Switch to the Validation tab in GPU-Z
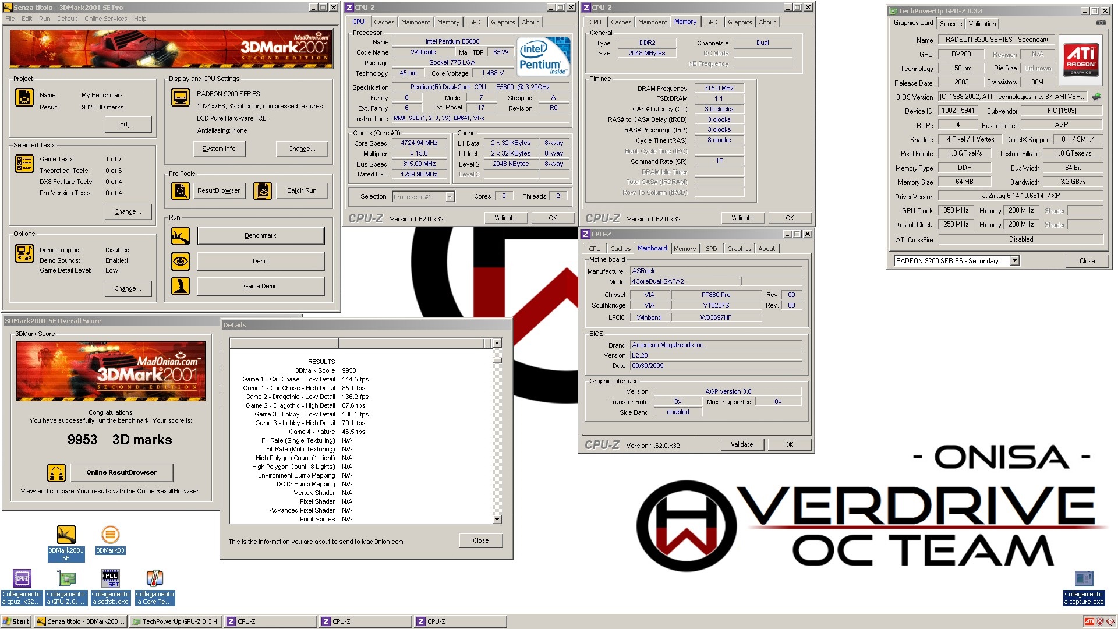Viewport: 1118px width, 629px height. pyautogui.click(x=982, y=24)
